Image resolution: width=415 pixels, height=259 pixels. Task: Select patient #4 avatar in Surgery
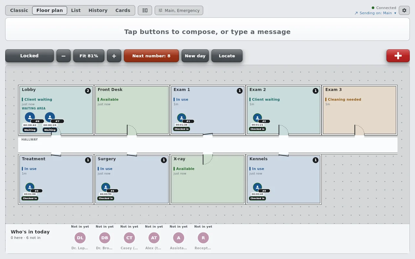click(106, 187)
